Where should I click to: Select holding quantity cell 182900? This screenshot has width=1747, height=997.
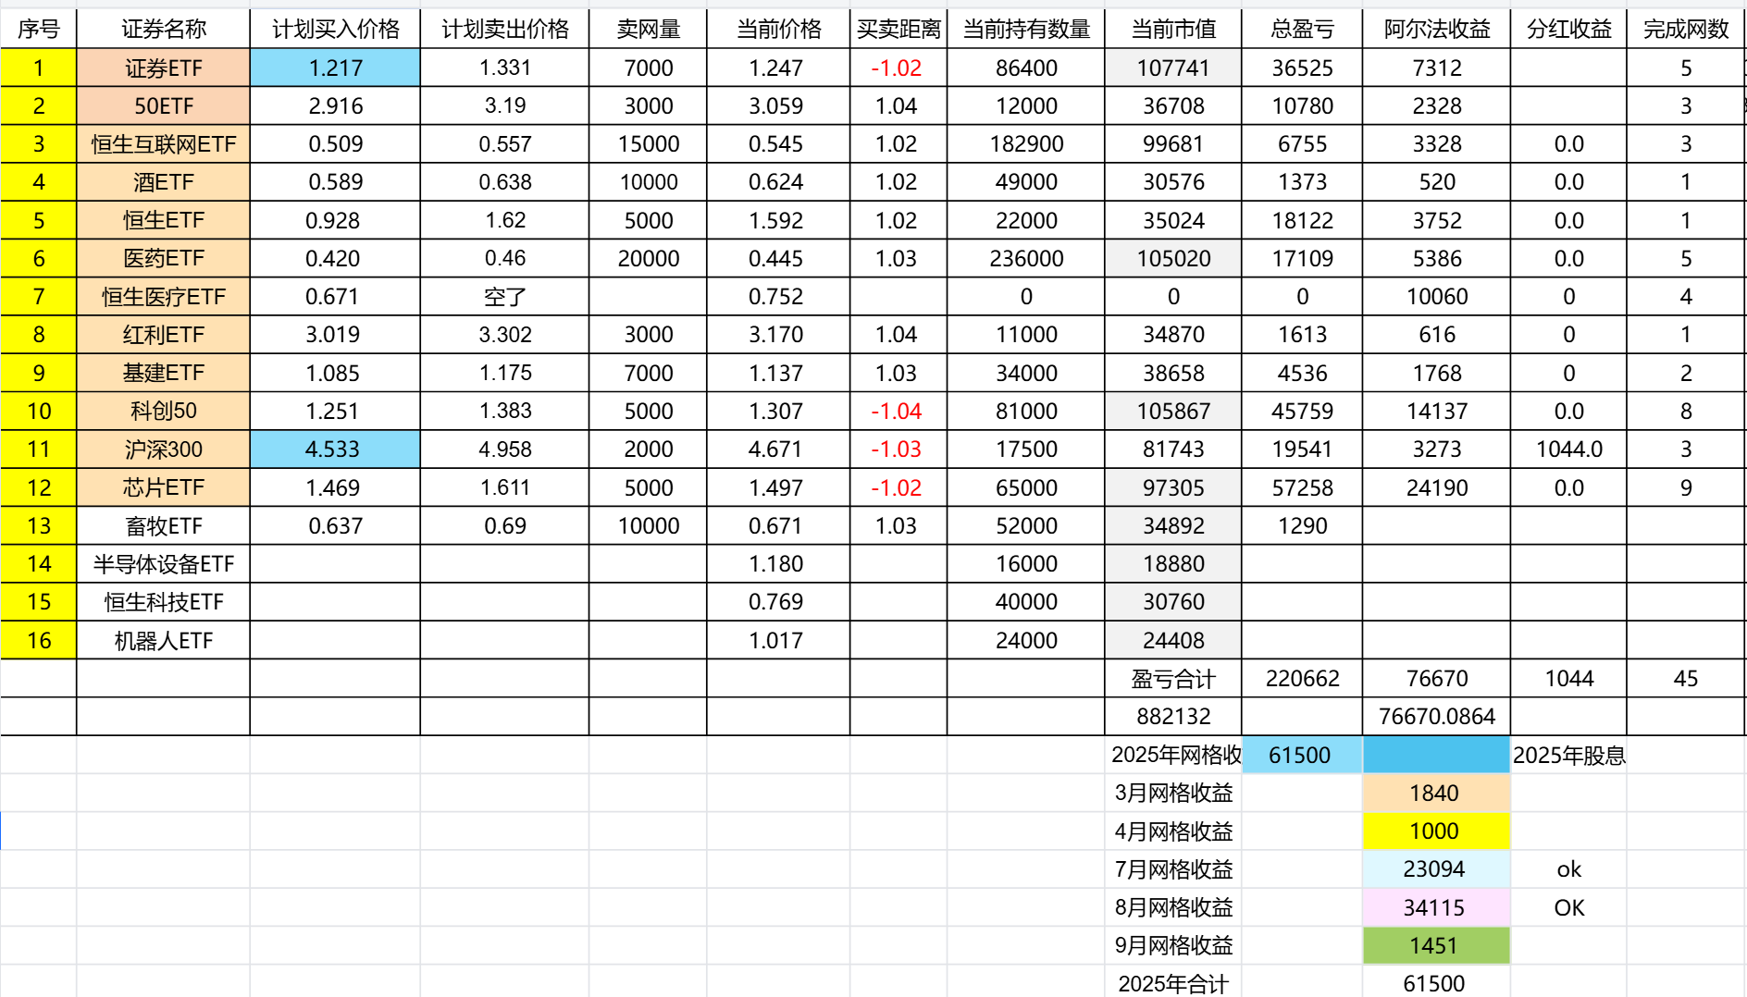tap(1026, 144)
